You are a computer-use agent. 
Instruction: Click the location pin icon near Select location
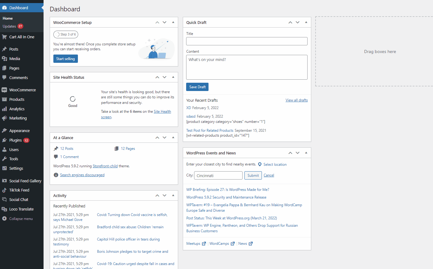tap(260, 164)
